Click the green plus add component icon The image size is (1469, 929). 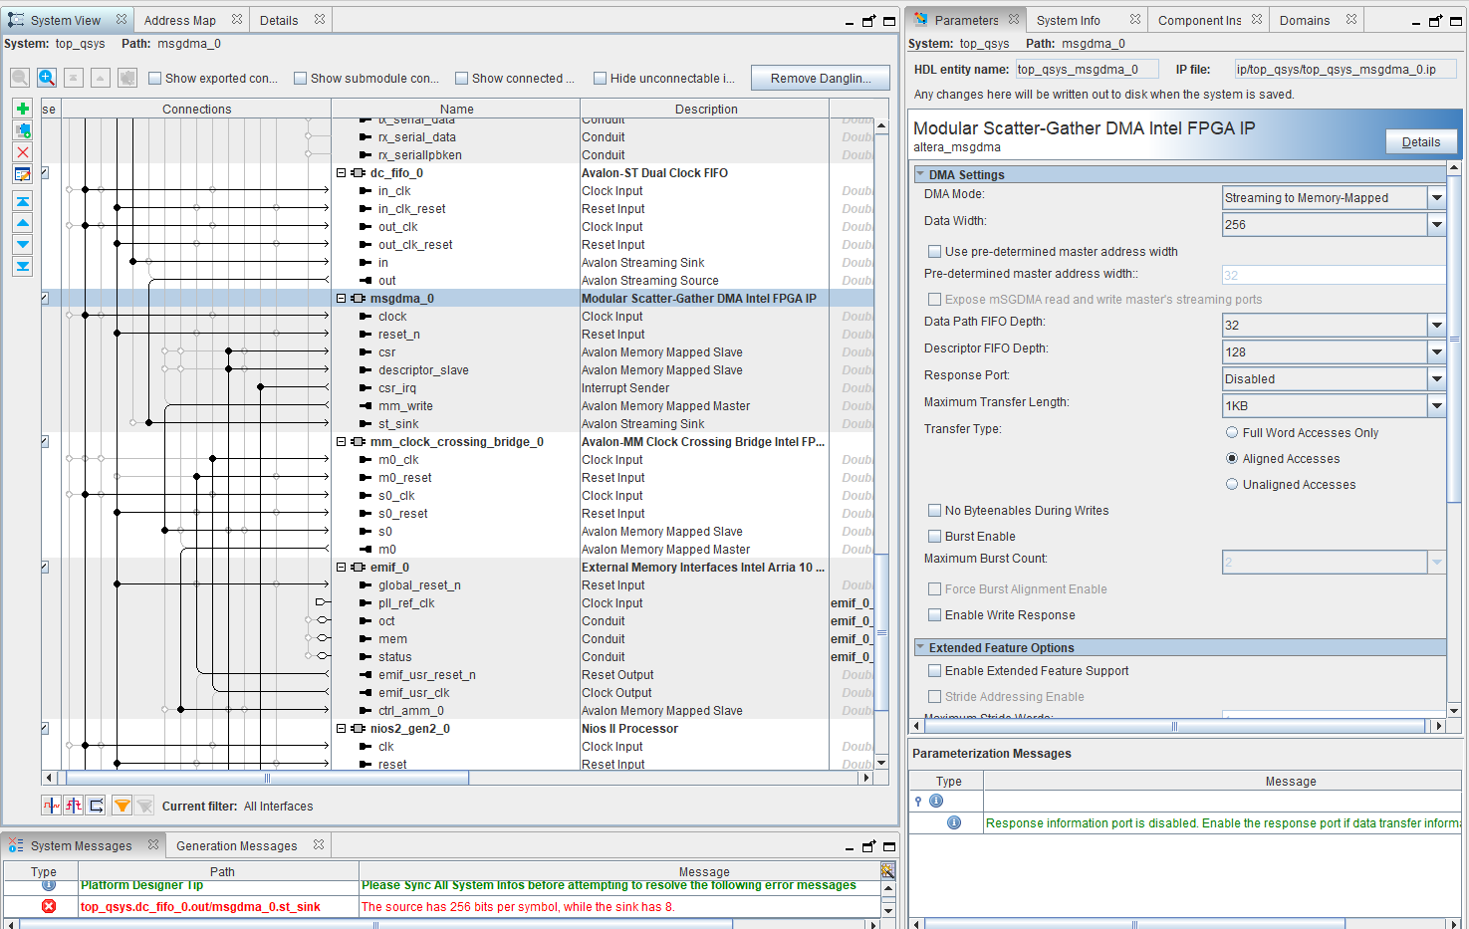(22, 109)
